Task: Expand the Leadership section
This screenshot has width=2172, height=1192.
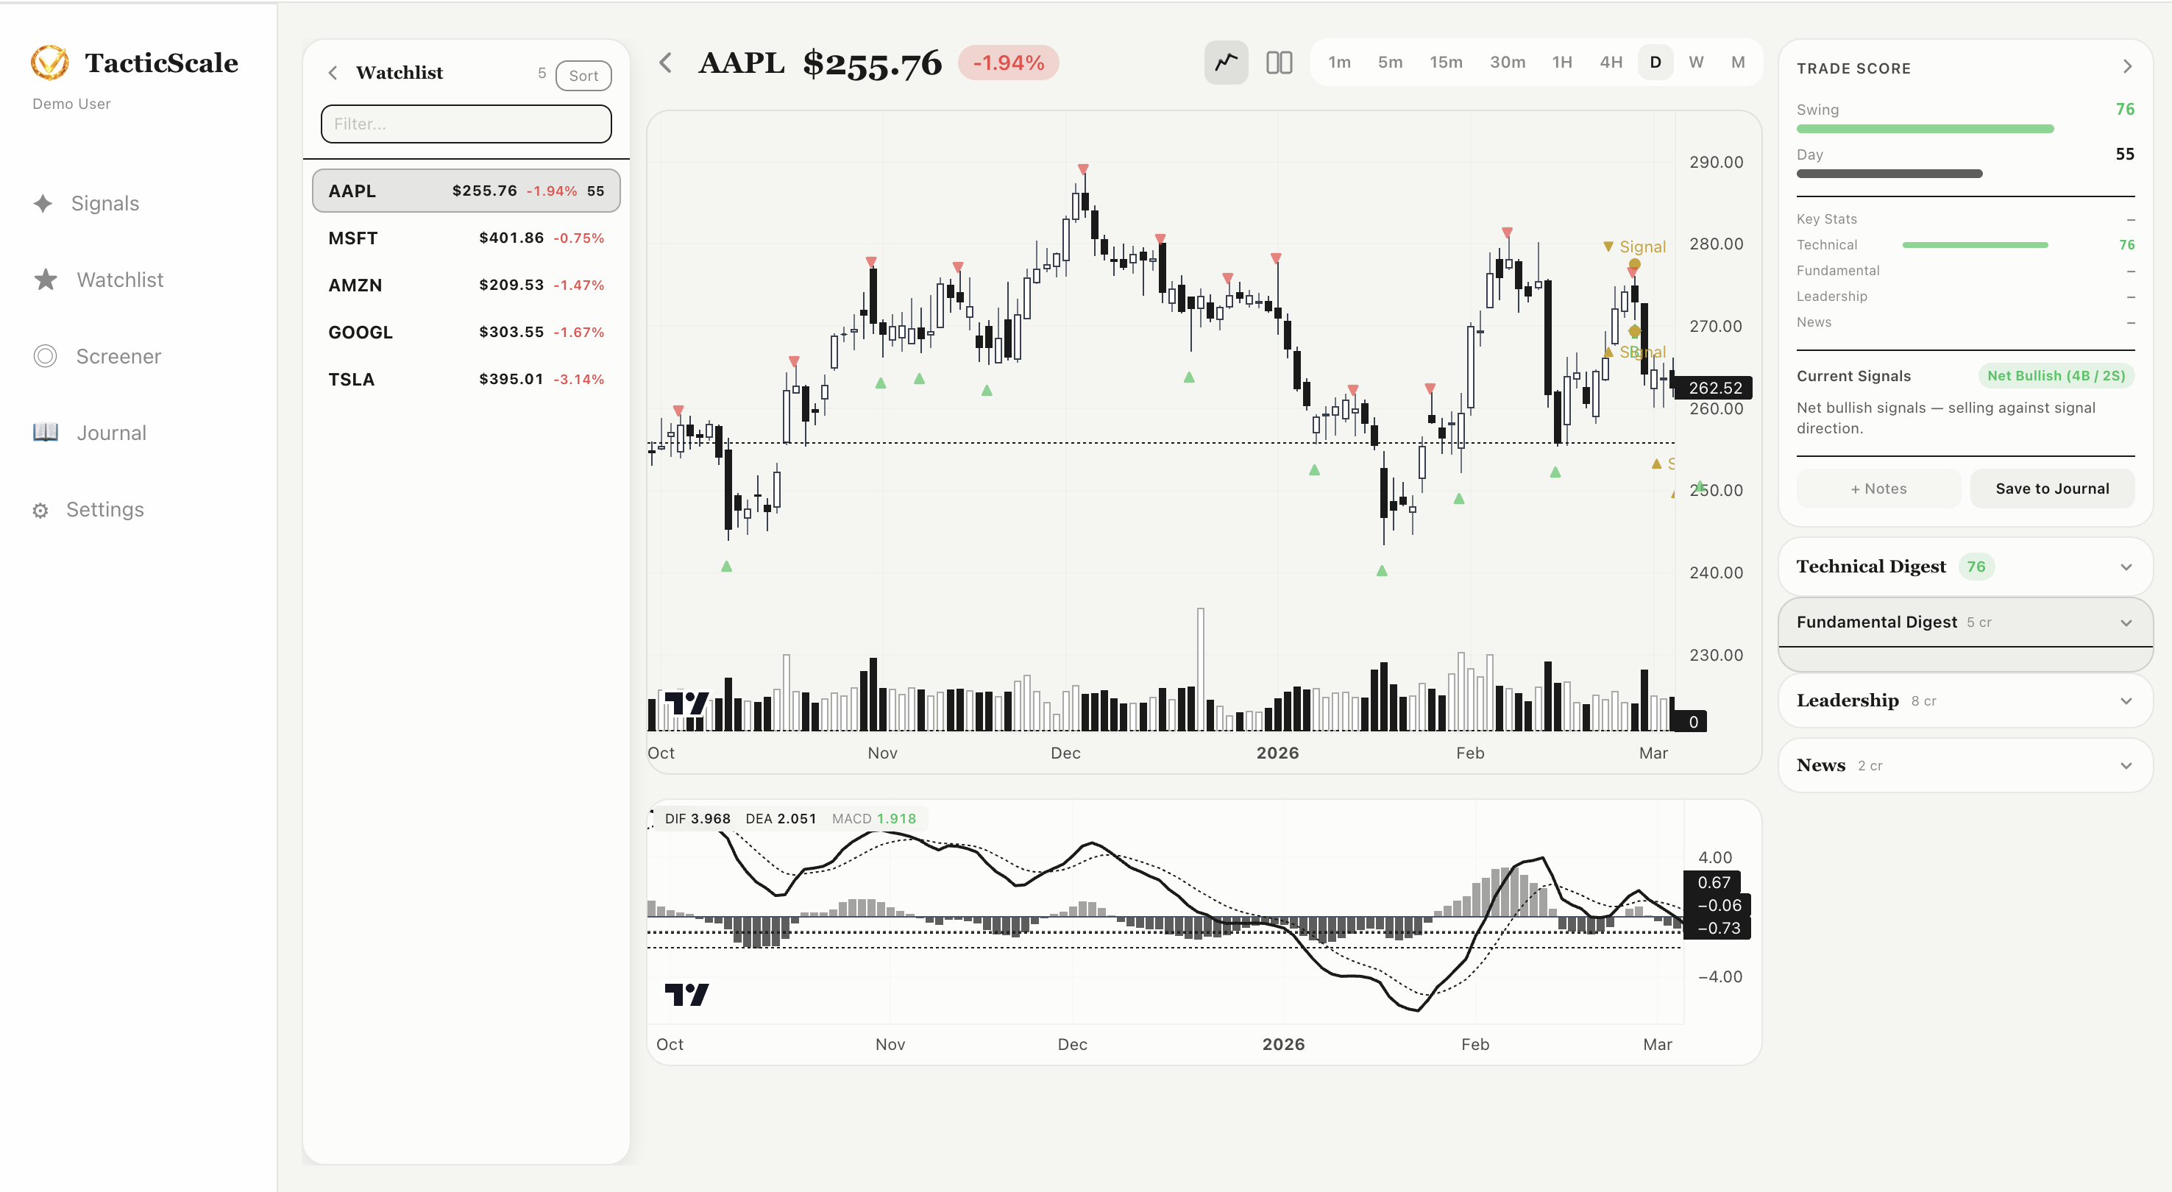Action: click(x=1965, y=700)
